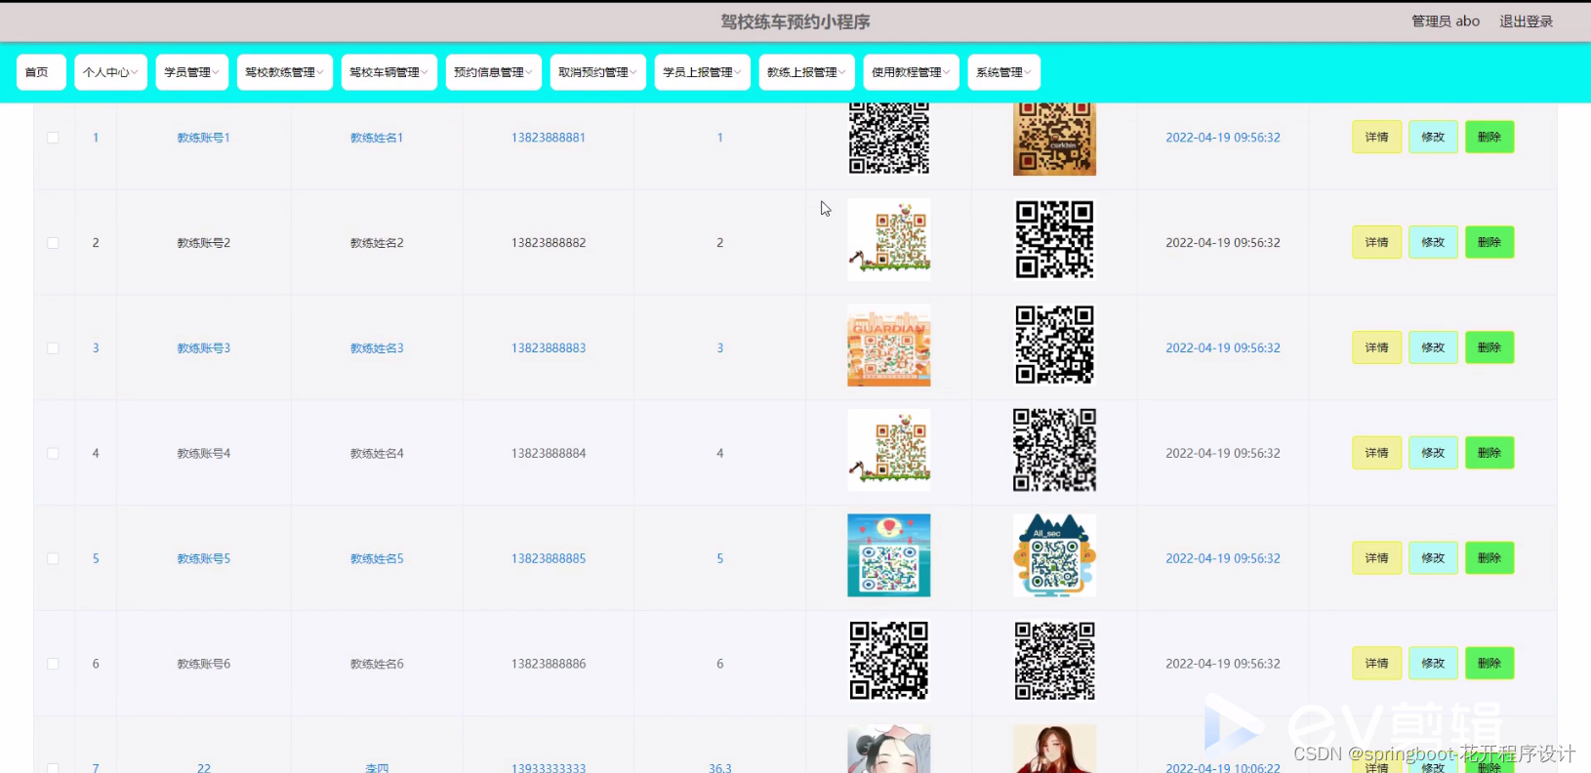Open 详情 for 教练账号1
Viewport: 1591px width, 773px height.
click(x=1376, y=137)
